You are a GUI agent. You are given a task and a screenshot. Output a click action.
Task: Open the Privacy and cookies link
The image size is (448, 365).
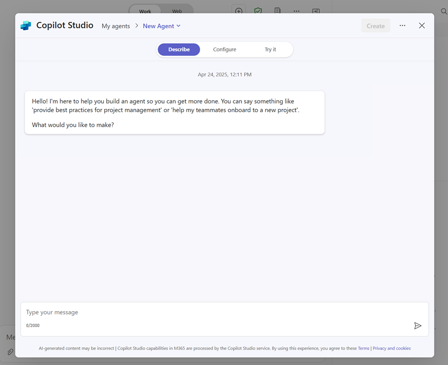point(392,348)
